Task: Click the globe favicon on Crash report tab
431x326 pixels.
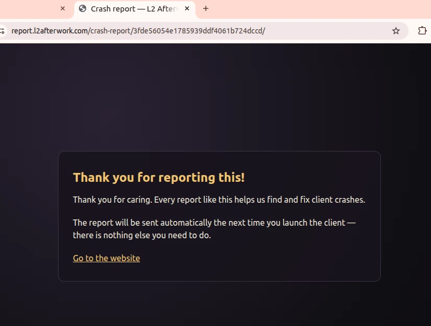Action: (x=83, y=8)
